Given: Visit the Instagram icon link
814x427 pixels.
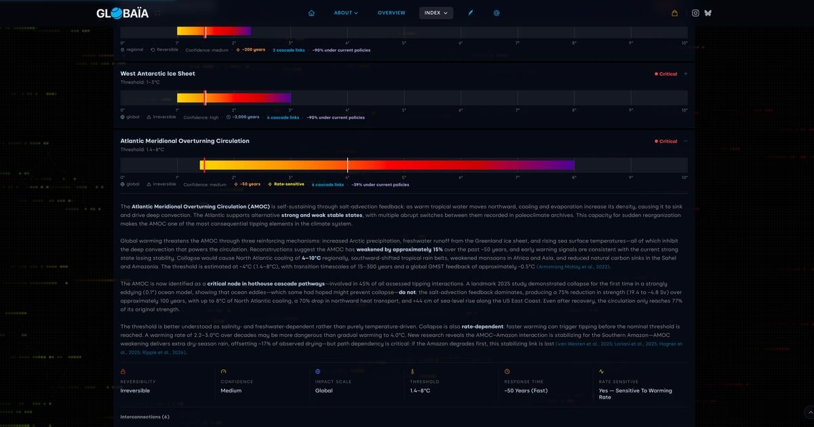Looking at the screenshot, I should pos(695,13).
